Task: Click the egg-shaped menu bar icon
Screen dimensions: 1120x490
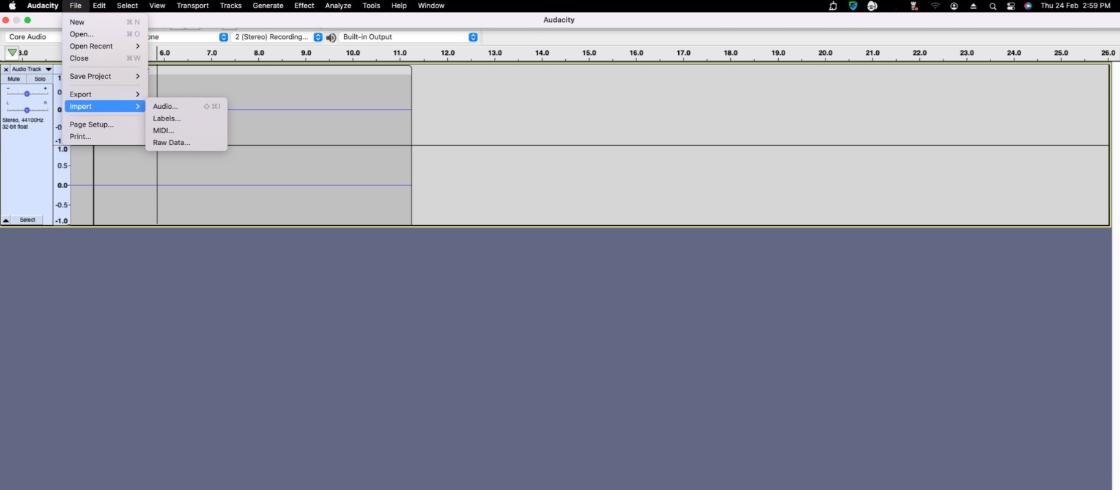Action: click(x=872, y=6)
